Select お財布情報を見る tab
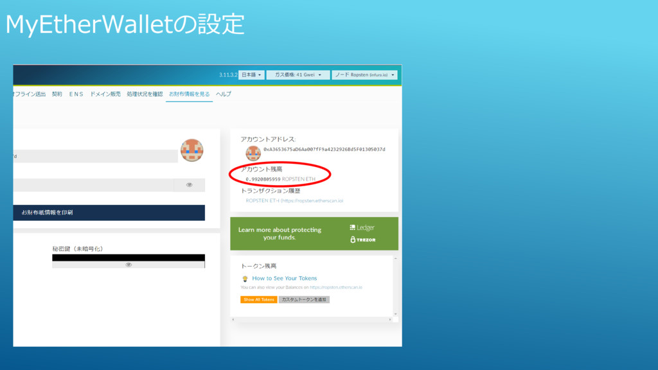 [190, 94]
